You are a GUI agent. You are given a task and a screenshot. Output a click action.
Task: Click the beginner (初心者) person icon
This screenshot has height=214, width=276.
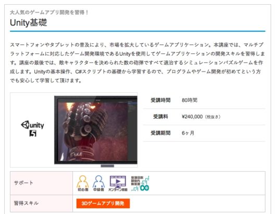83,183
